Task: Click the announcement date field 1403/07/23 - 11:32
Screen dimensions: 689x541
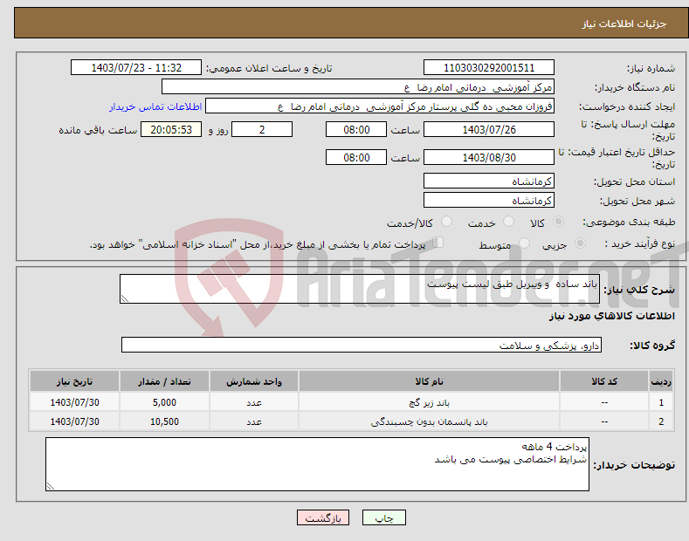Action: tap(136, 68)
